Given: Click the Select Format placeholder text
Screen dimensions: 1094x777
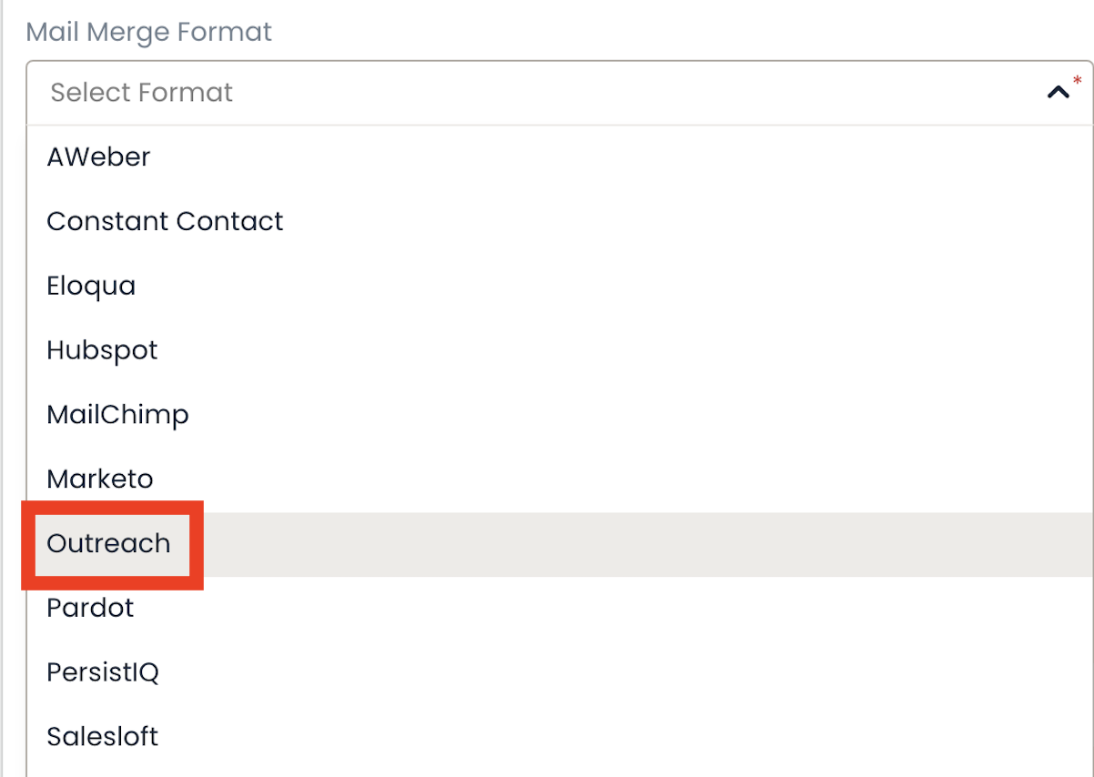Looking at the screenshot, I should [142, 92].
